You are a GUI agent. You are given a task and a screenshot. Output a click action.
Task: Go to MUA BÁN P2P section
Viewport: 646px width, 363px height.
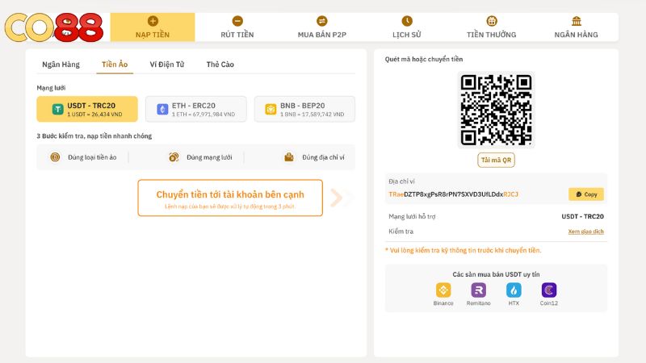click(x=321, y=27)
